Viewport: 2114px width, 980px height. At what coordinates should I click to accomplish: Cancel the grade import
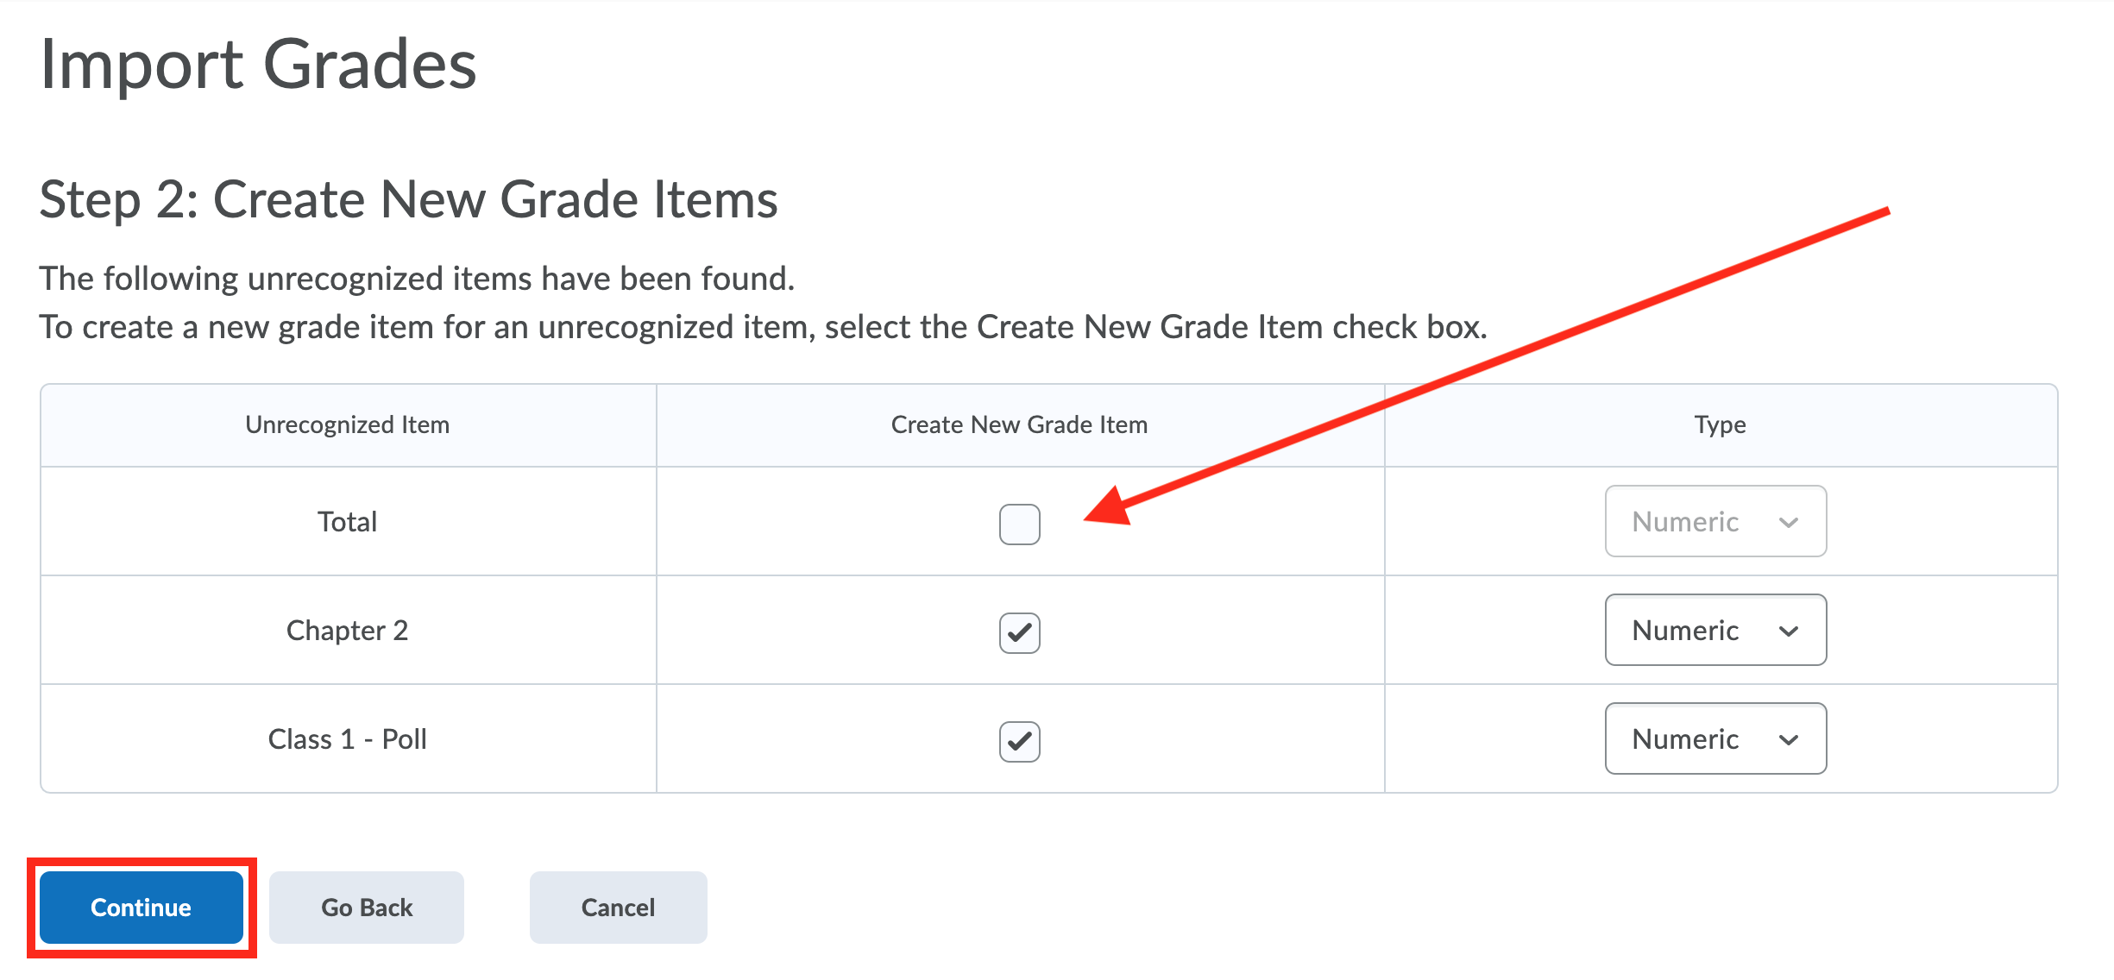click(618, 907)
